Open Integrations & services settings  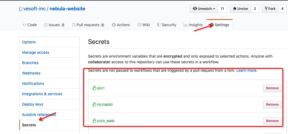[x=49, y=94]
